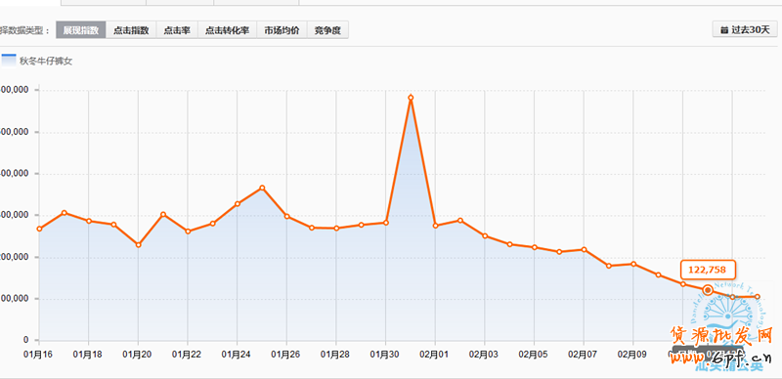Switch to the 点击指数 tab
The image size is (782, 379).
[x=131, y=30]
